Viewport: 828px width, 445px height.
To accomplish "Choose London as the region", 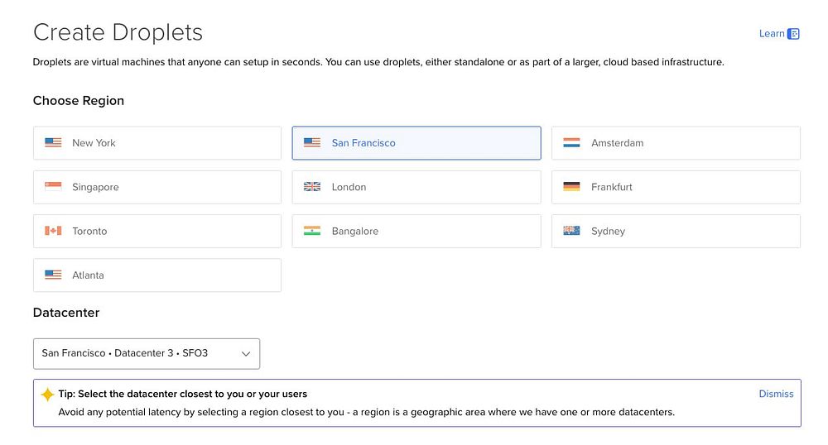I will tap(416, 187).
